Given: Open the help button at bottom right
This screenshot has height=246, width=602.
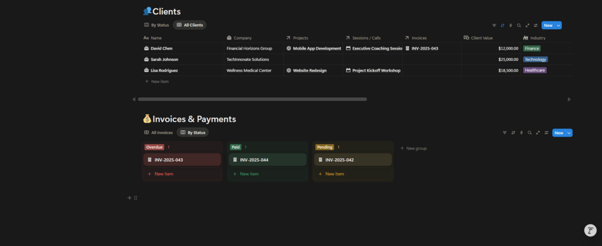Looking at the screenshot, I should (590, 230).
